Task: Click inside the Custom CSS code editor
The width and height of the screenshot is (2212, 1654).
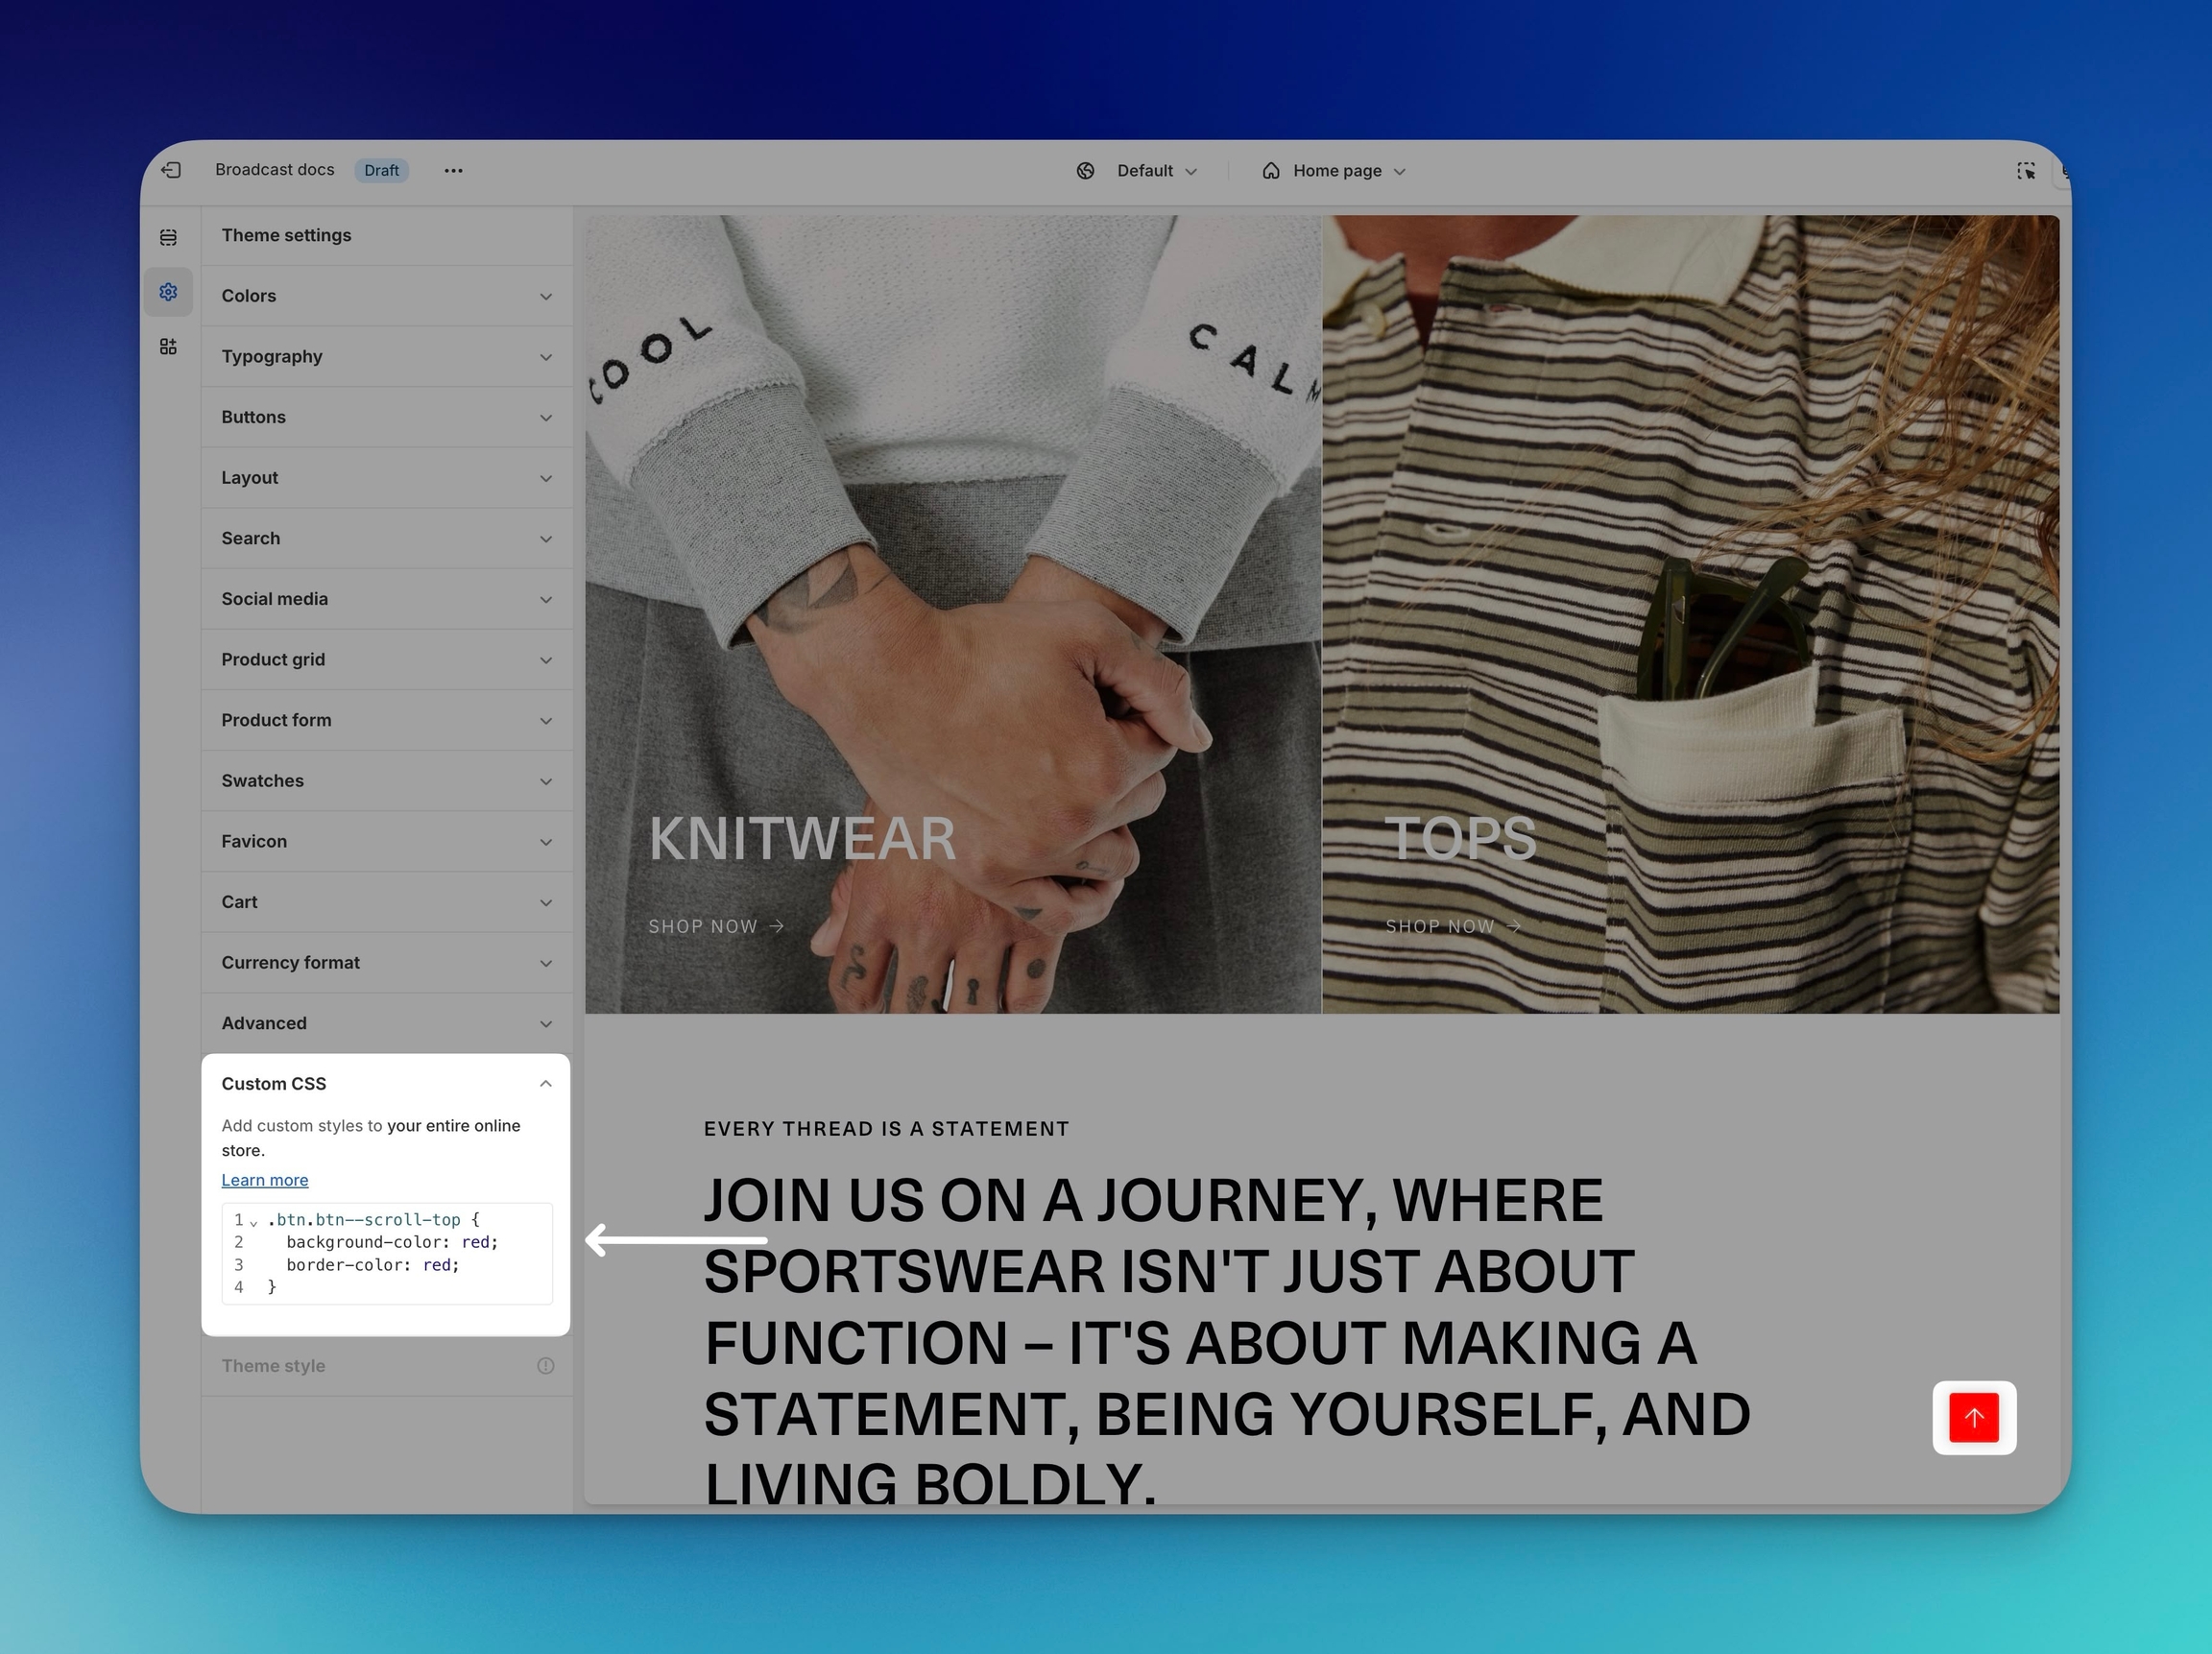Action: click(x=400, y=1254)
